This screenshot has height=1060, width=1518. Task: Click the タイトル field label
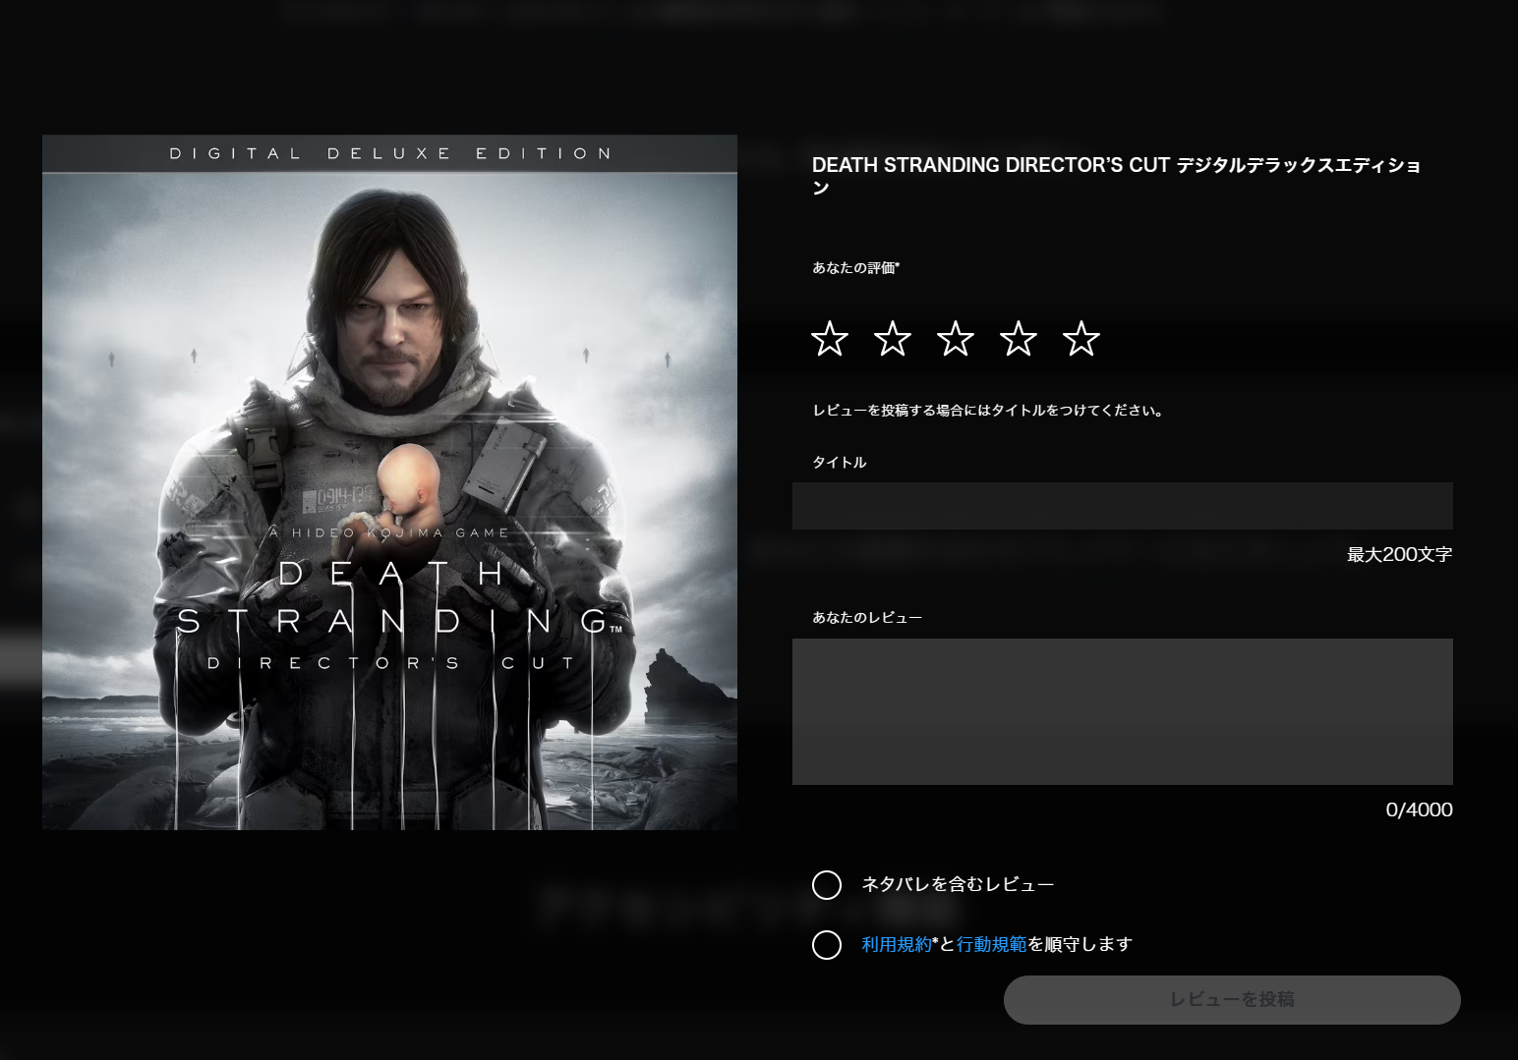point(839,463)
